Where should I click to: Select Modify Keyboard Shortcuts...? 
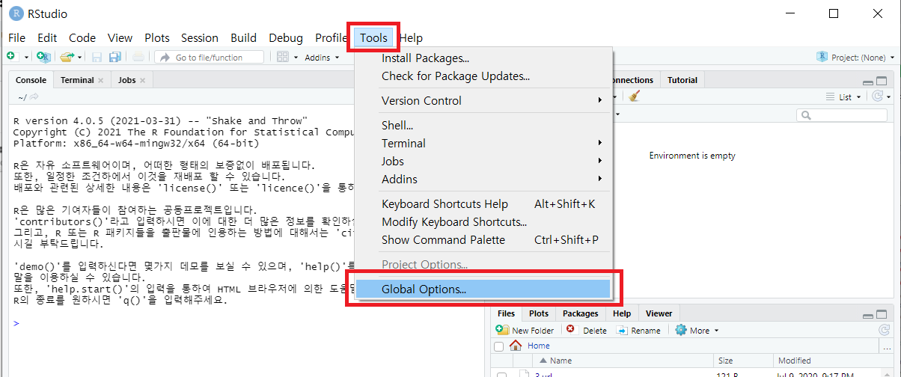click(483, 222)
